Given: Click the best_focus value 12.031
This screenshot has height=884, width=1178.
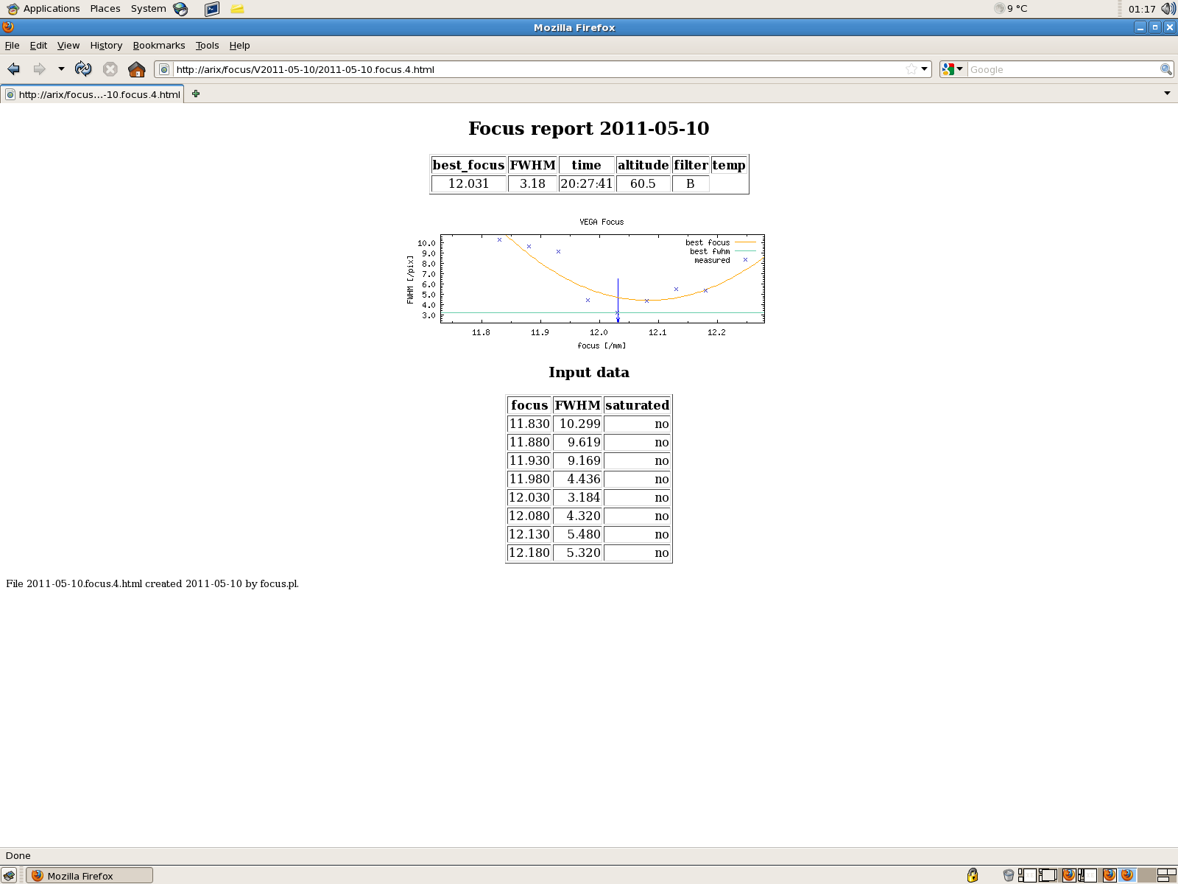Looking at the screenshot, I should 468,183.
